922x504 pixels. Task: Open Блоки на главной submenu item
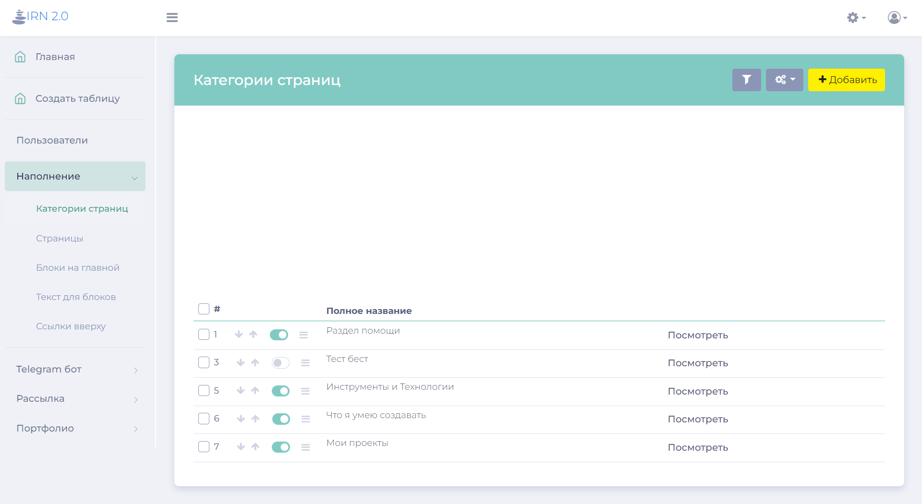pyautogui.click(x=78, y=268)
